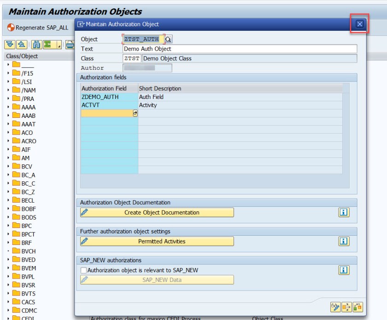This screenshot has width=387, height=320.
Task: Select the BVCH class label
Action: tap(29, 251)
